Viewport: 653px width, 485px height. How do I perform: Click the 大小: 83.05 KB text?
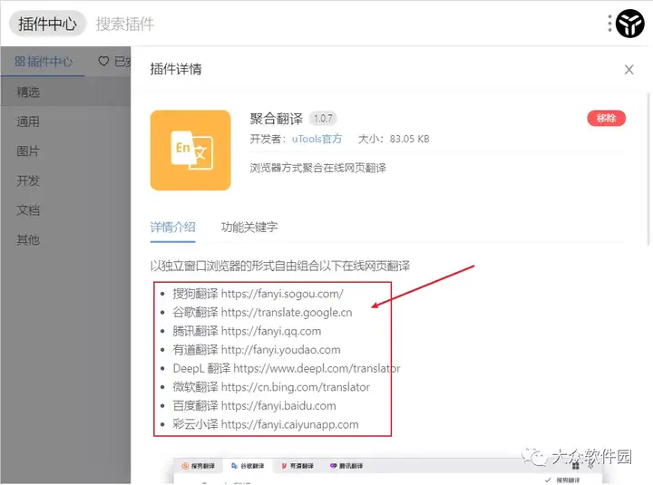pos(394,139)
